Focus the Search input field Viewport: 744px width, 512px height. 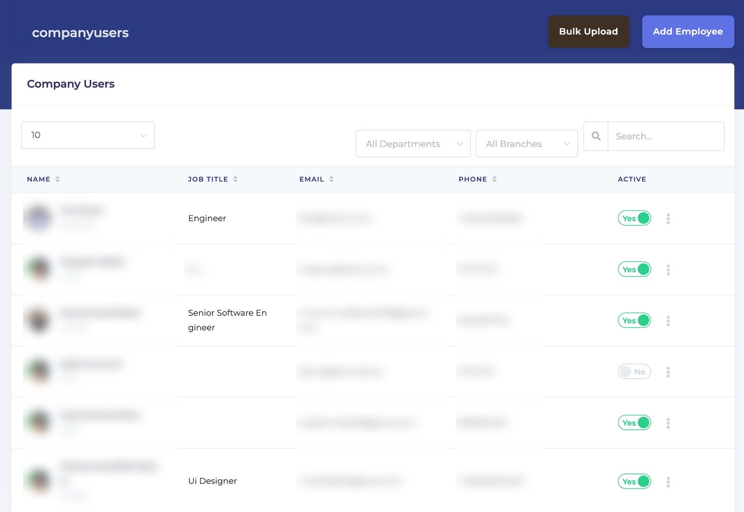coord(666,136)
